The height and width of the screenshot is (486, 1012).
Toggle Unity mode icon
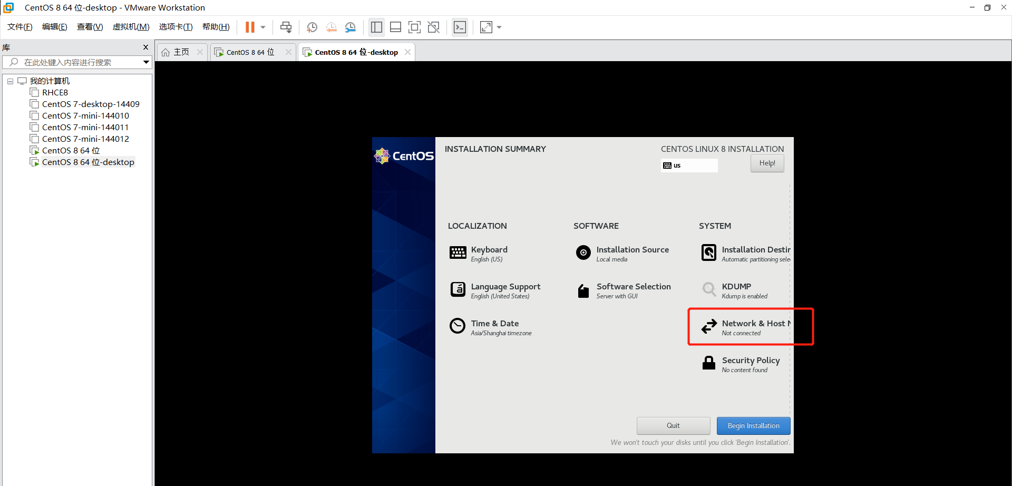[433, 27]
